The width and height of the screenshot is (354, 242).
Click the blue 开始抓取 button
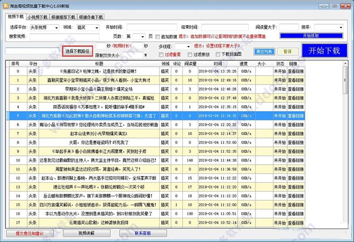(312, 35)
